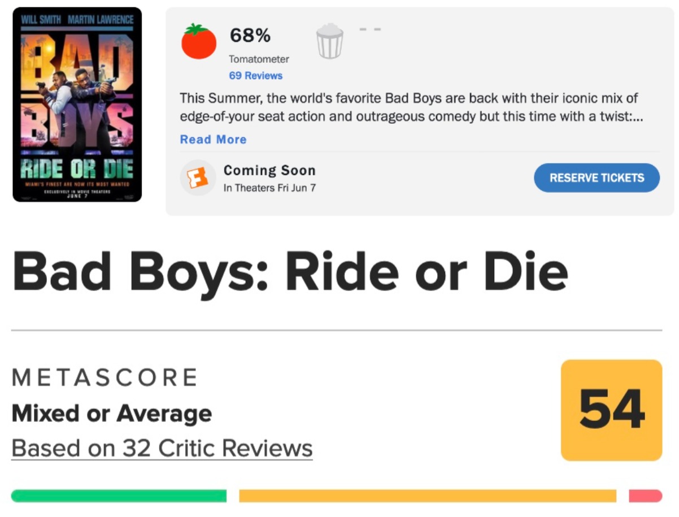Click the orange Fandango logo icon

(198, 178)
